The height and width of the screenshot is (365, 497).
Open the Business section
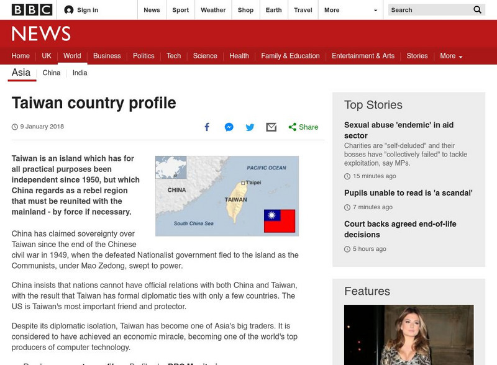(x=107, y=56)
